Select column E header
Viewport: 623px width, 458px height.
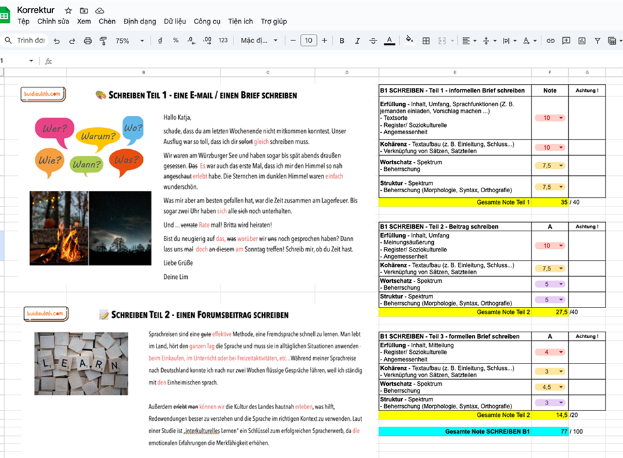(455, 72)
